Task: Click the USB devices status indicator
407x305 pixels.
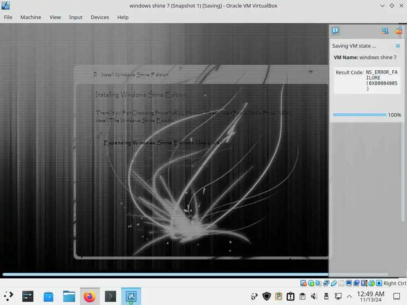Action: (334, 283)
